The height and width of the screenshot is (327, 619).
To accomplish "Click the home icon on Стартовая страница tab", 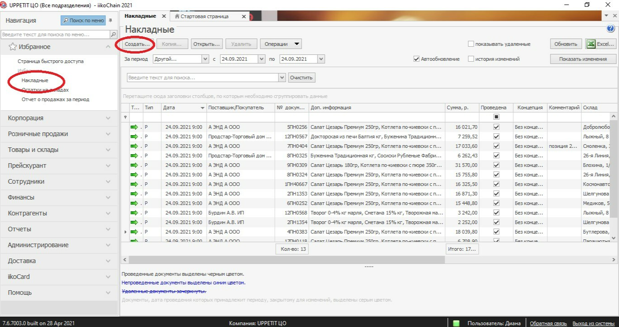I will [x=177, y=16].
